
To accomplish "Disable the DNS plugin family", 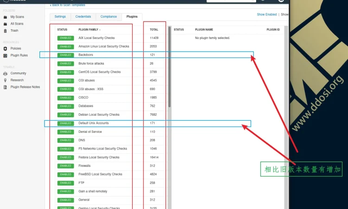I will pos(65,140).
